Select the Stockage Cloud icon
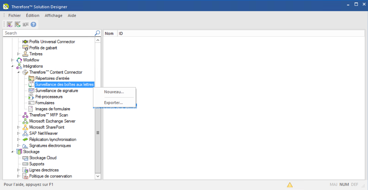The image size is (368, 190). coord(25,158)
